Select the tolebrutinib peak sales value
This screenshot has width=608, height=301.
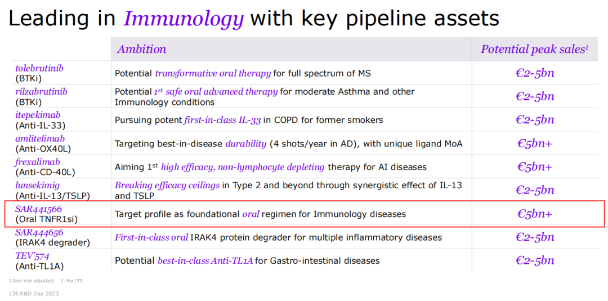[x=535, y=73]
